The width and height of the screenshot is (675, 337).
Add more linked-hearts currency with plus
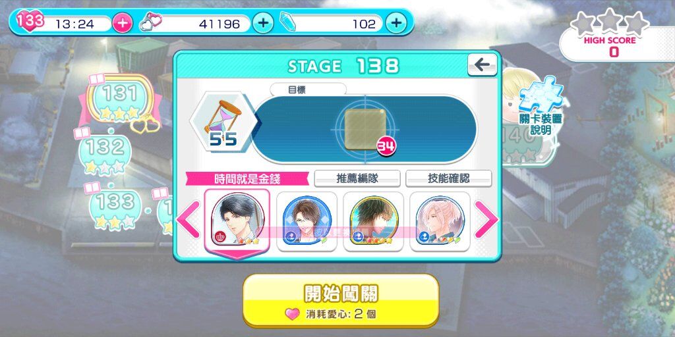coord(262,23)
